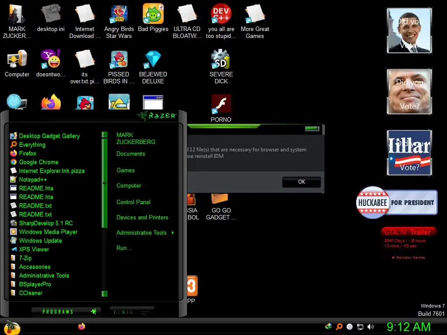Open Internet Explorer.lnk.pizza entry

48,171
